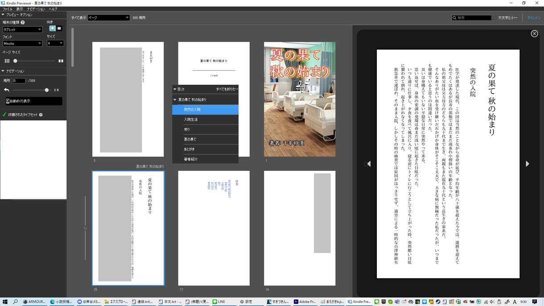Select あとがき in table of contents
The width and height of the screenshot is (544, 306).
[205, 149]
